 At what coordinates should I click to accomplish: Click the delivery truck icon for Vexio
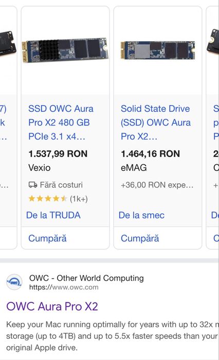point(33,184)
